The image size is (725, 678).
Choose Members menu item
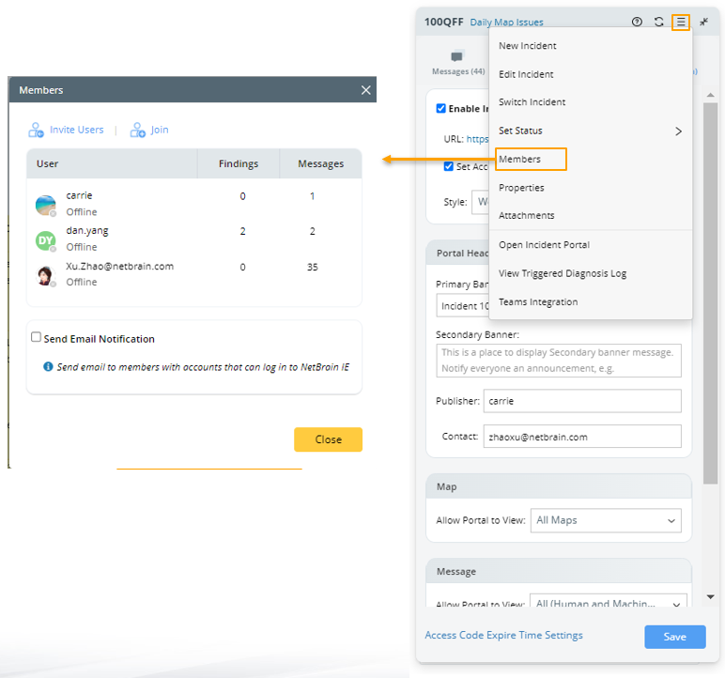(531, 159)
